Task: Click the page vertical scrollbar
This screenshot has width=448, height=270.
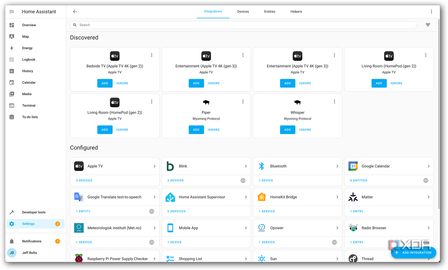Action: pyautogui.click(x=438, y=114)
